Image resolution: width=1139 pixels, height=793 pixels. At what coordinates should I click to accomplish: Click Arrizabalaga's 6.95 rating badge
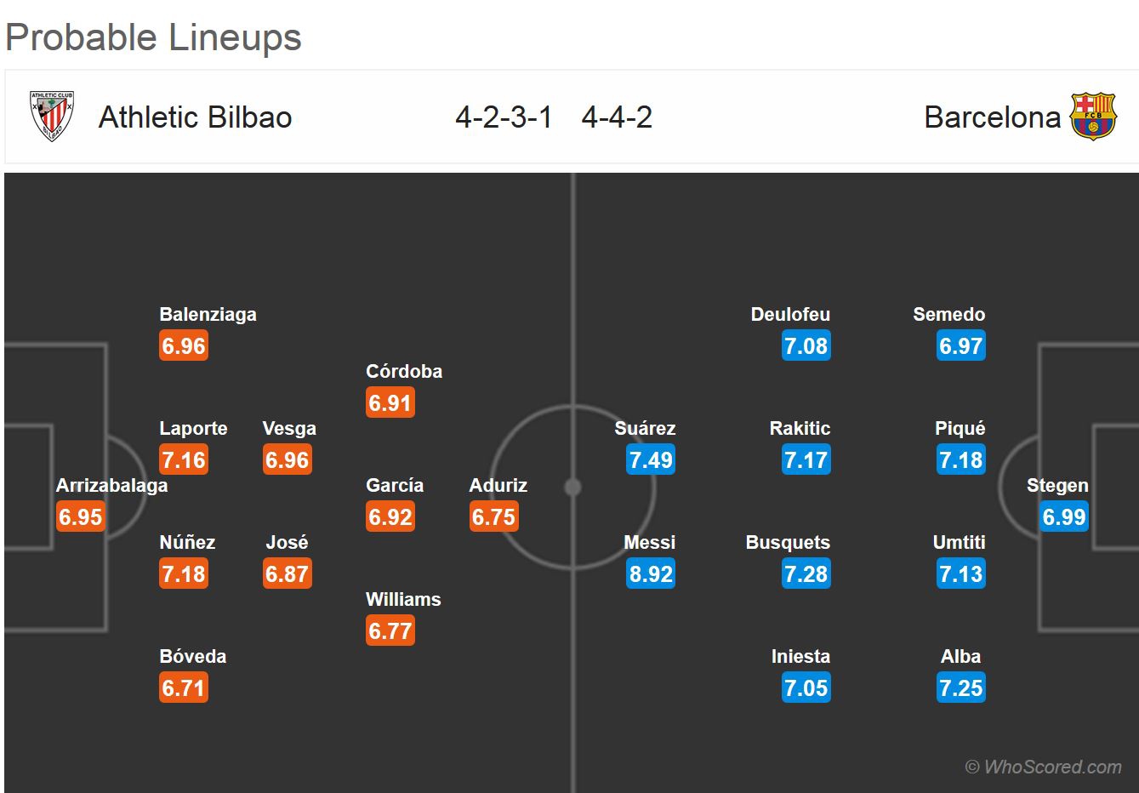(x=81, y=517)
